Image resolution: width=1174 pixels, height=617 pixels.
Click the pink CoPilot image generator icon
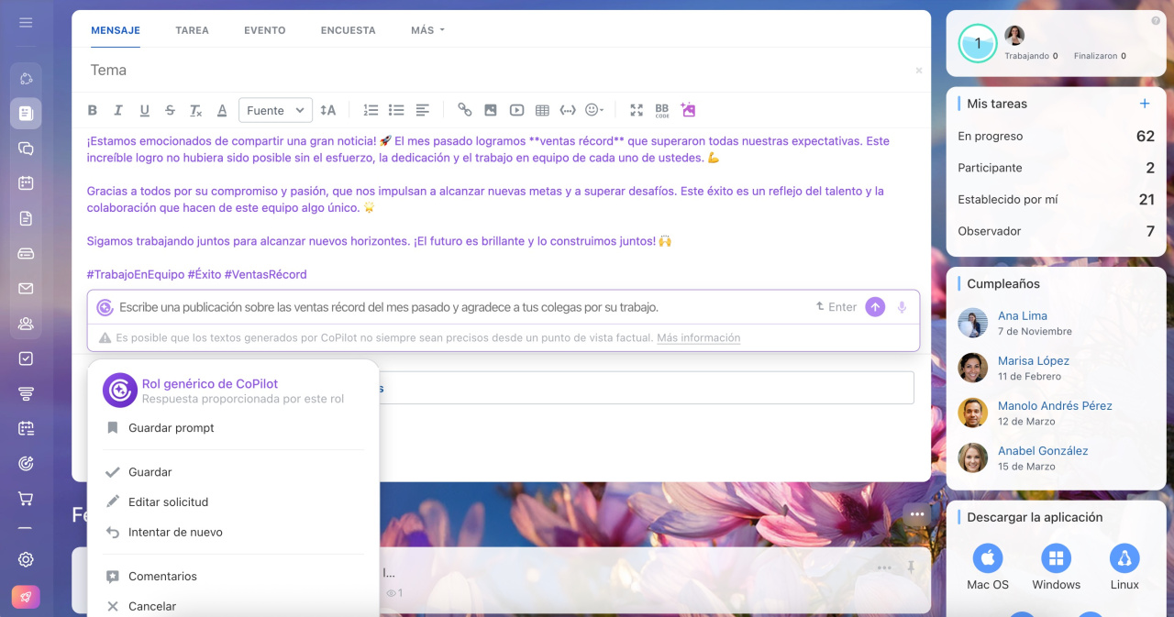688,110
